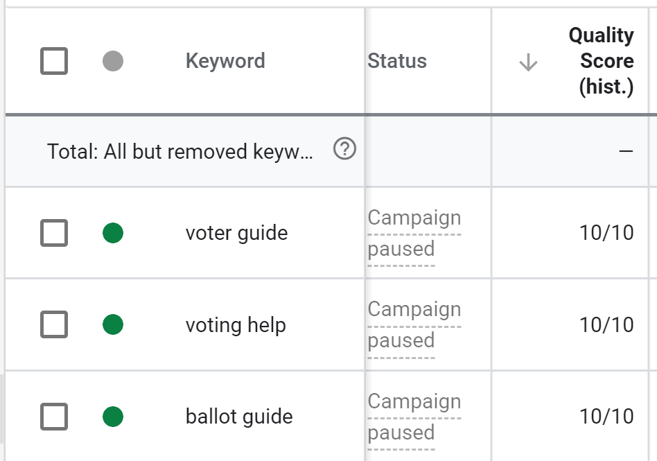The image size is (657, 461).
Task: Toggle checkbox for ballot guide keyword
Action: tap(54, 417)
